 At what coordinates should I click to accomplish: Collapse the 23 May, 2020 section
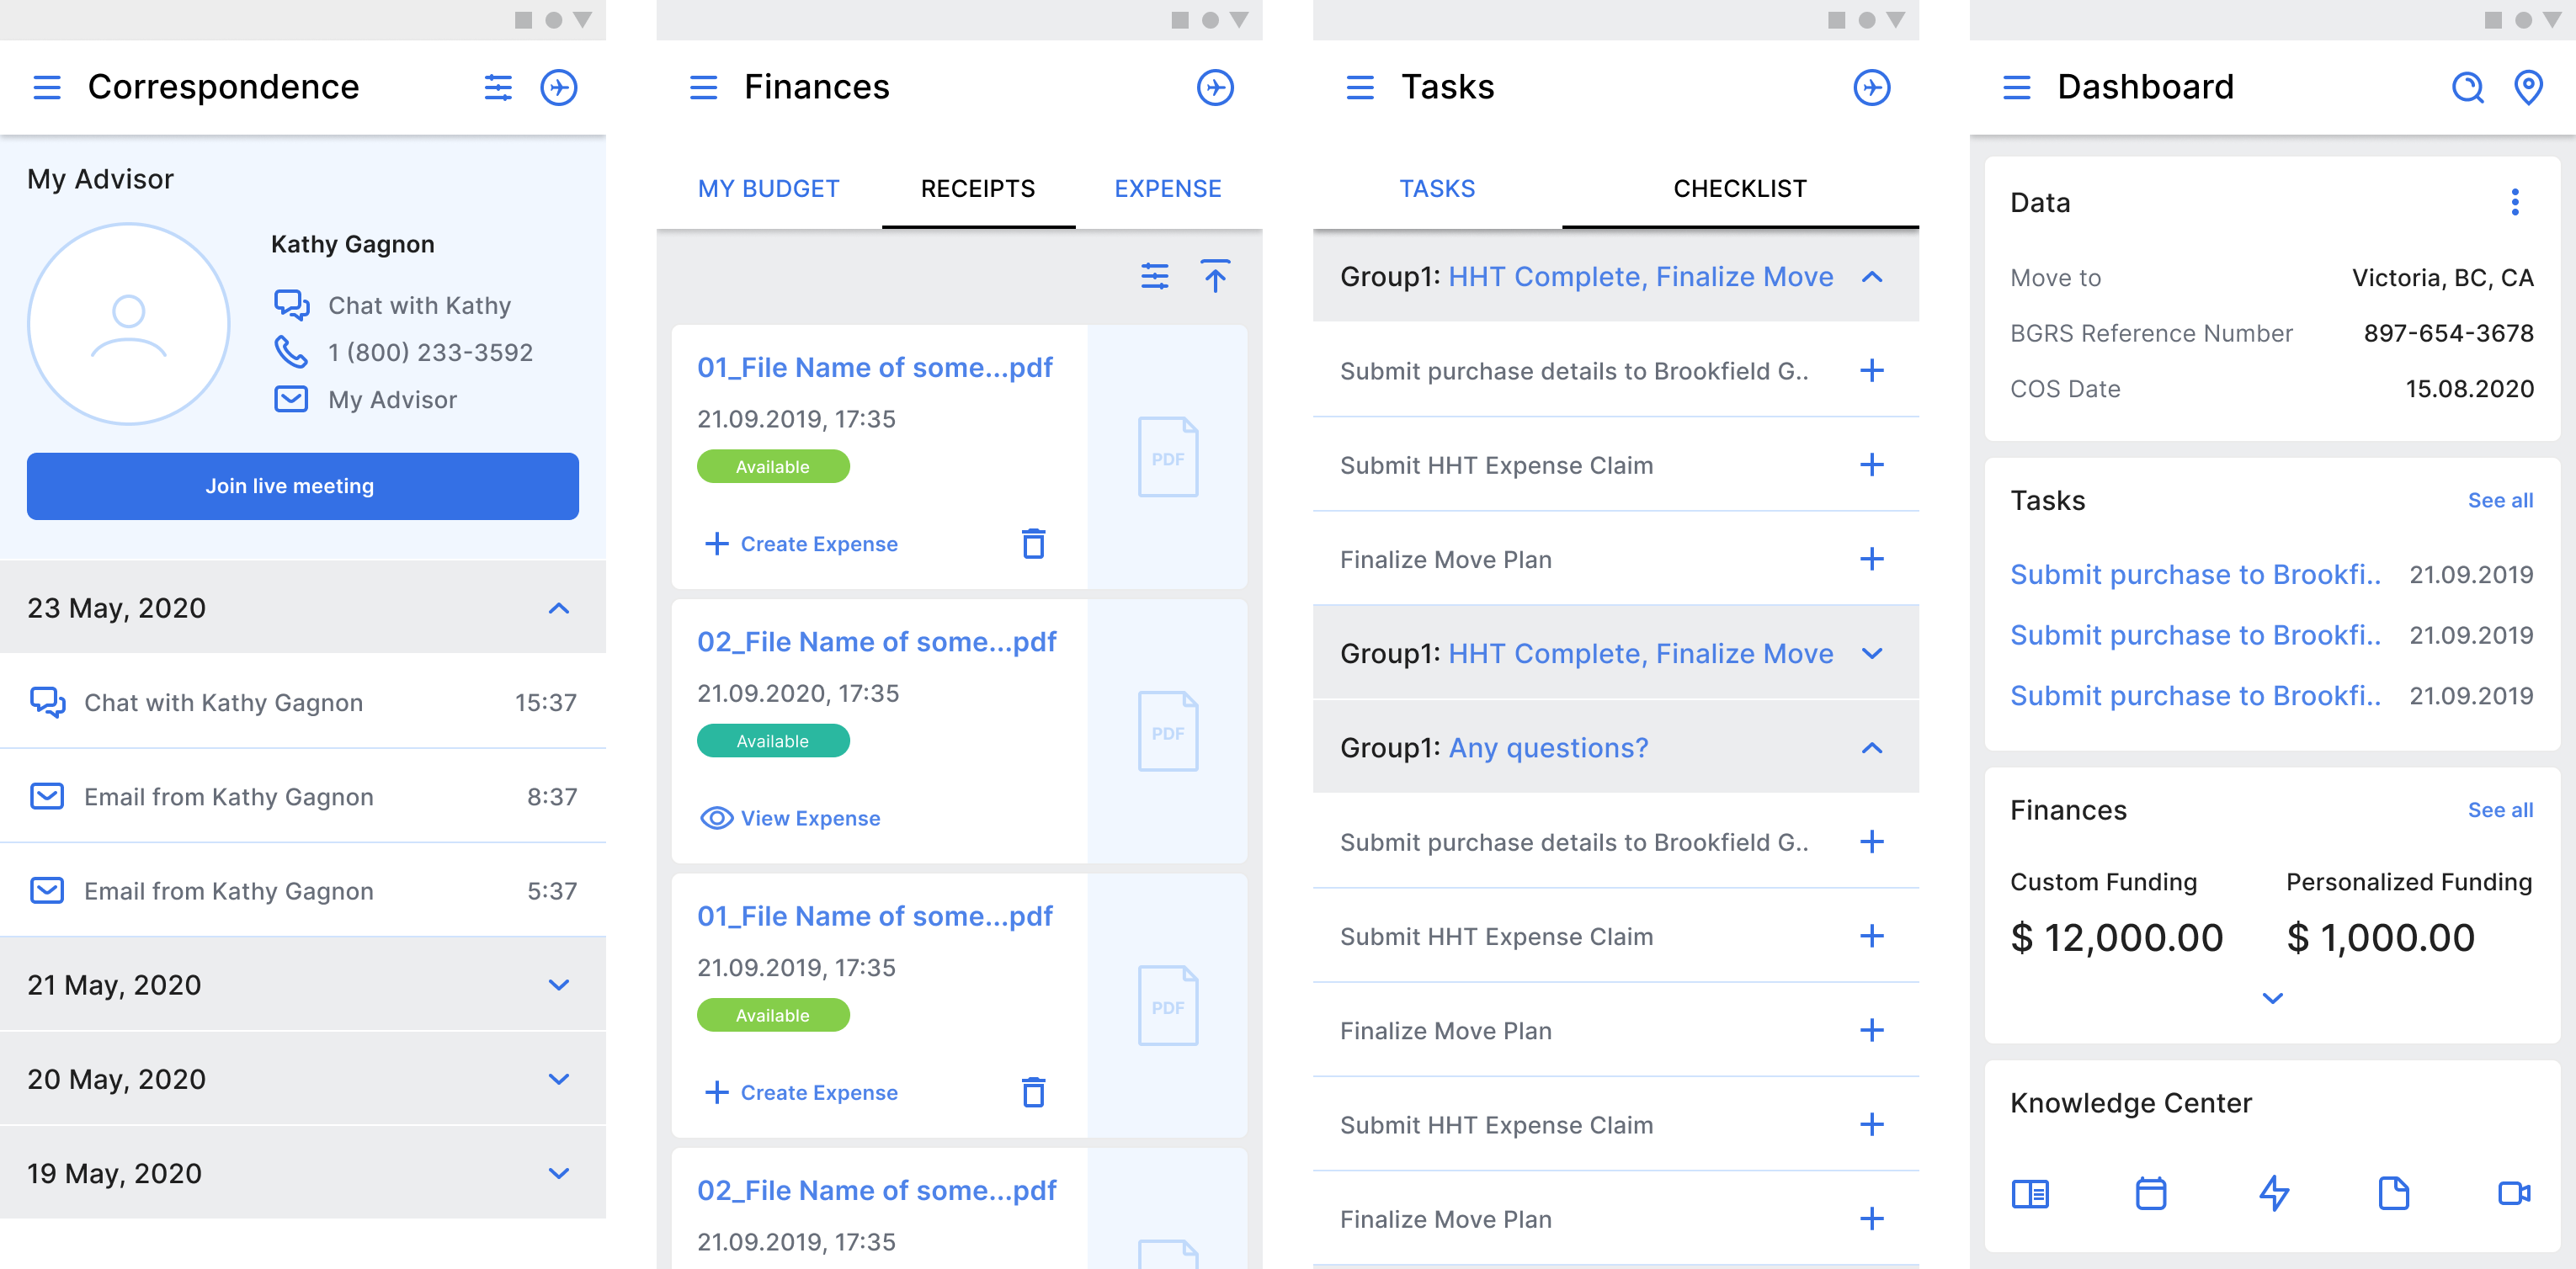point(558,608)
